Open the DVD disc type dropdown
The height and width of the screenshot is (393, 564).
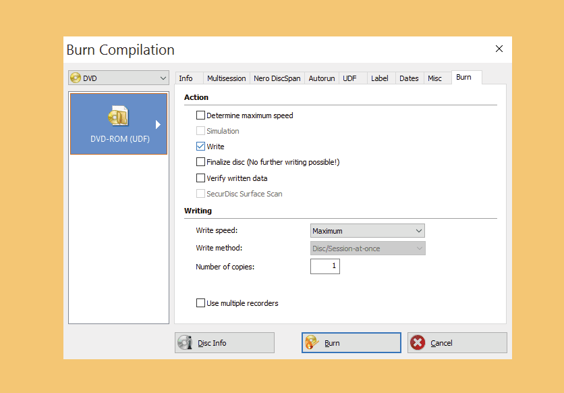point(119,78)
